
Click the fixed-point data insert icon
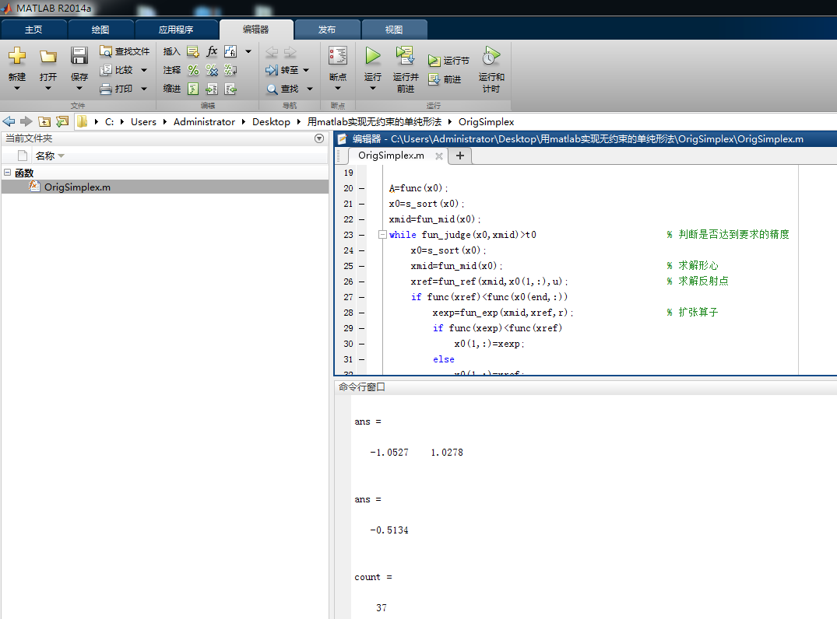click(x=230, y=51)
